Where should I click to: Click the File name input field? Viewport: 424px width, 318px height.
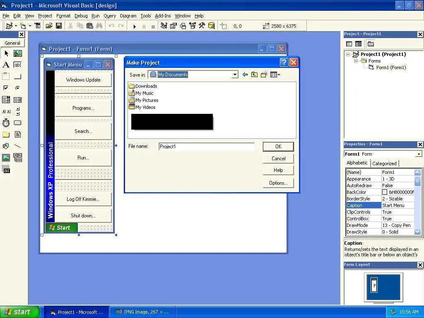(207, 147)
